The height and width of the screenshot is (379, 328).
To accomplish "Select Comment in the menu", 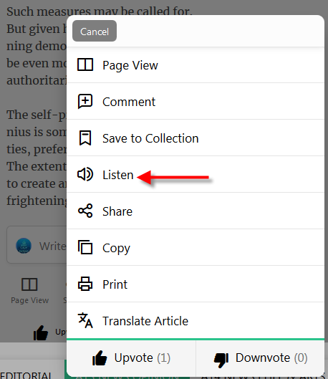I will [x=196, y=101].
